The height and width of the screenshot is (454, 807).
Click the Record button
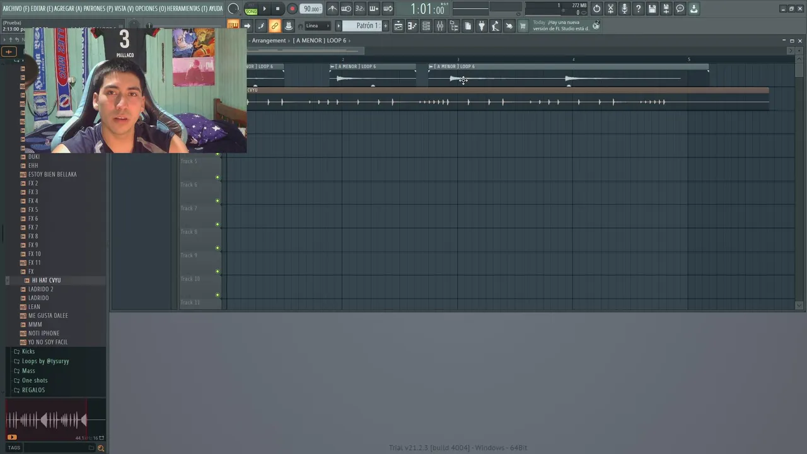[x=292, y=9]
